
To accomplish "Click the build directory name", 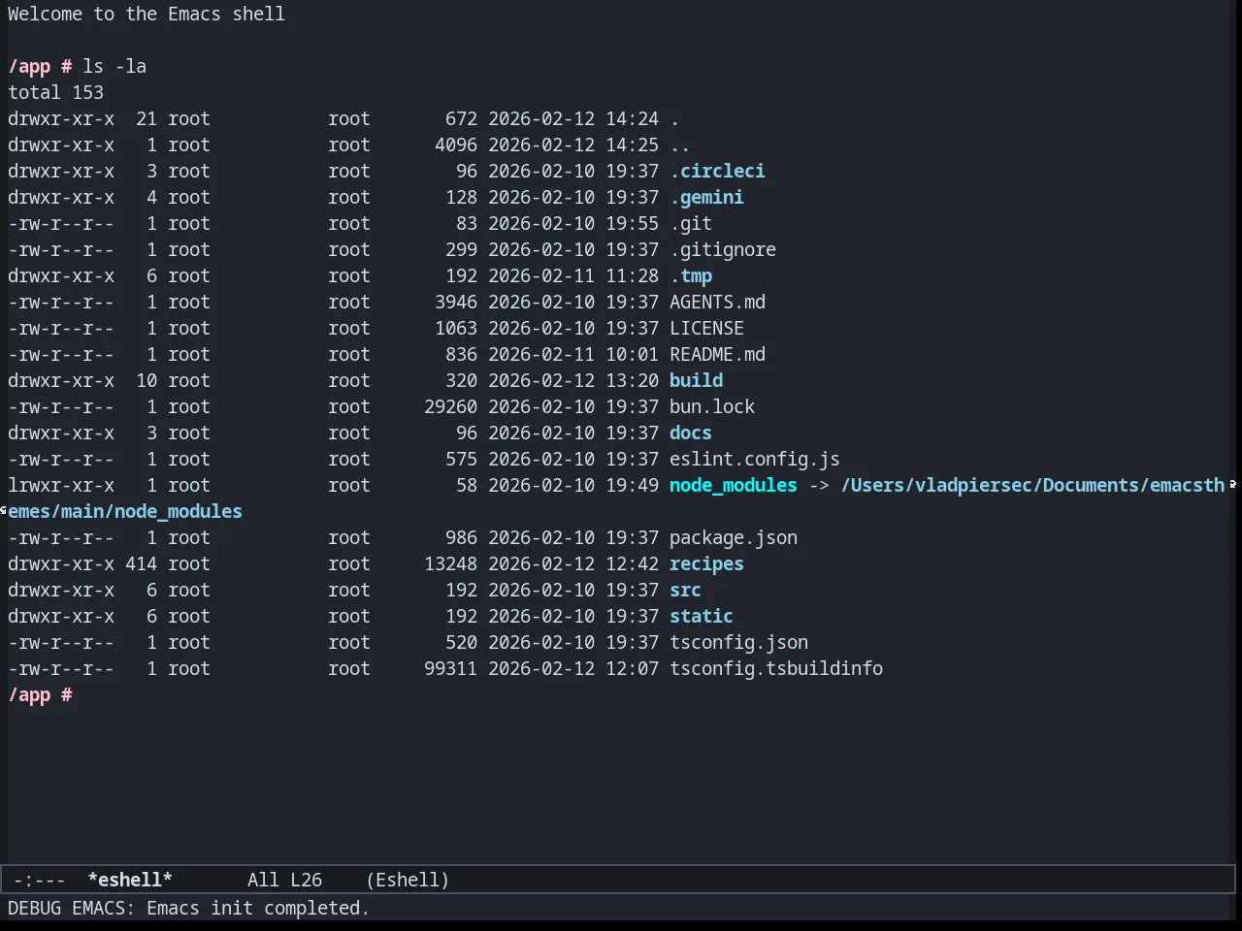I will 696,380.
